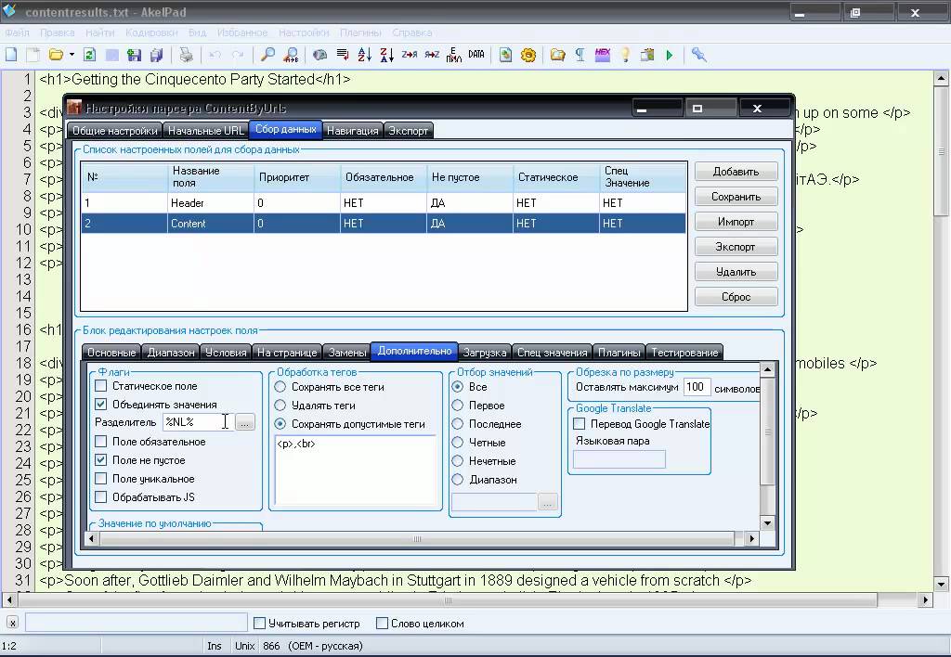The image size is (951, 657).
Task: Click the Экспорт button in the right column
Action: [736, 247]
